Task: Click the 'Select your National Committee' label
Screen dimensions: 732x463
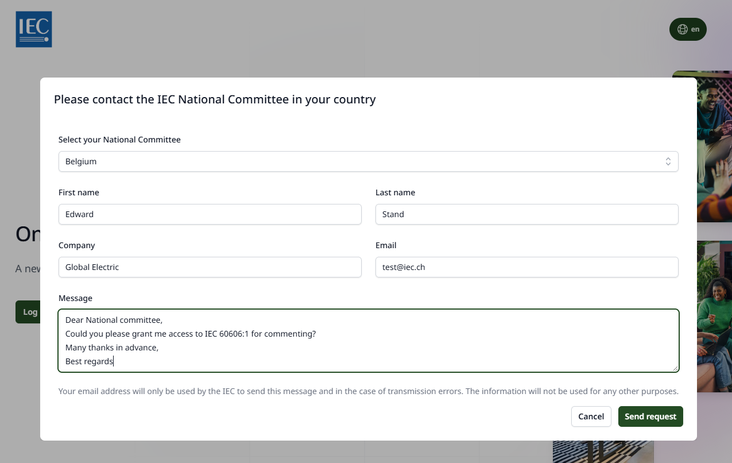Action: point(119,140)
